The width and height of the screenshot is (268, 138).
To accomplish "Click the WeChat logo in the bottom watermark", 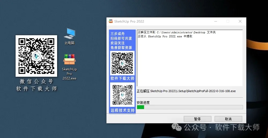I will click(x=177, y=127).
